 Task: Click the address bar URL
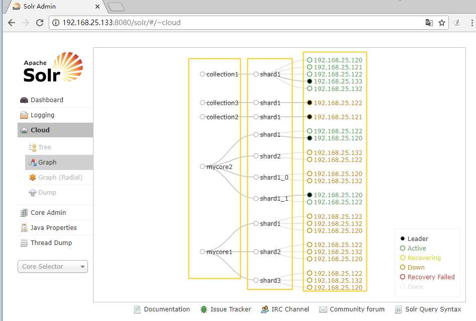point(122,23)
